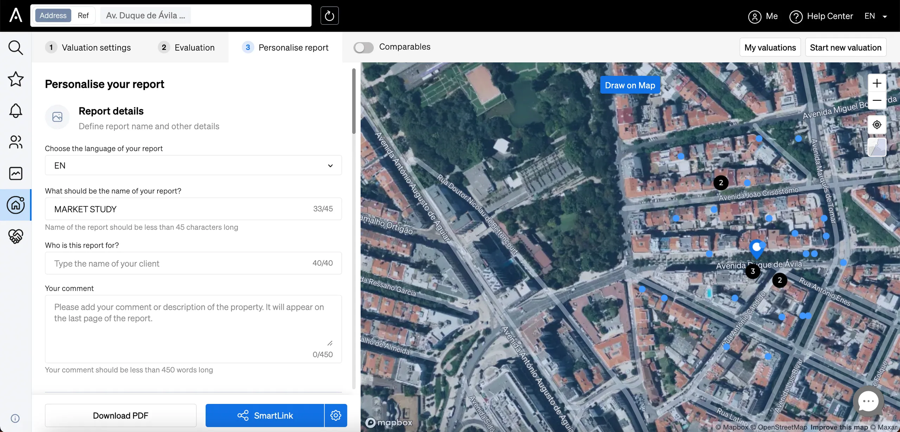Viewport: 900px width, 432px height.
Task: Click the blue property pin on map
Action: [756, 249]
